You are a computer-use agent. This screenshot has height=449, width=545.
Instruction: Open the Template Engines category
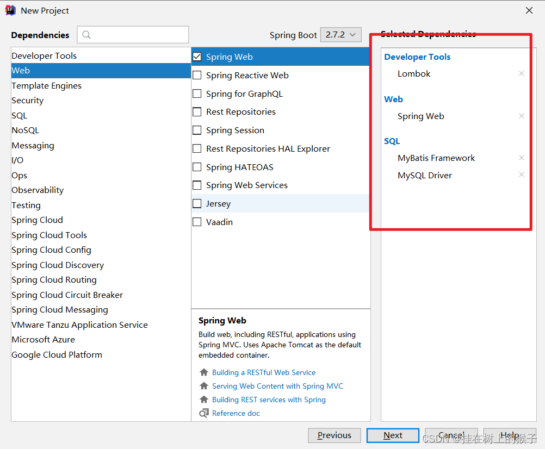click(x=101, y=85)
